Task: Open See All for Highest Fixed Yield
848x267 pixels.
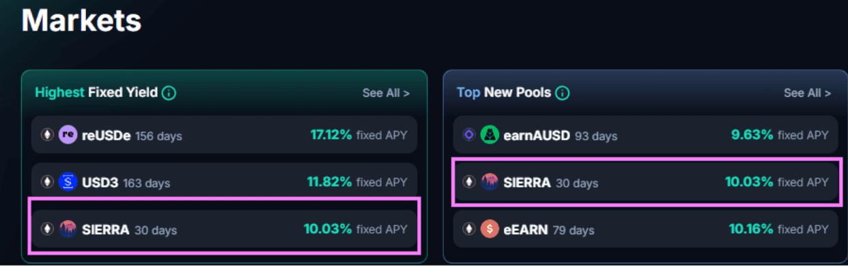Action: pyautogui.click(x=386, y=93)
